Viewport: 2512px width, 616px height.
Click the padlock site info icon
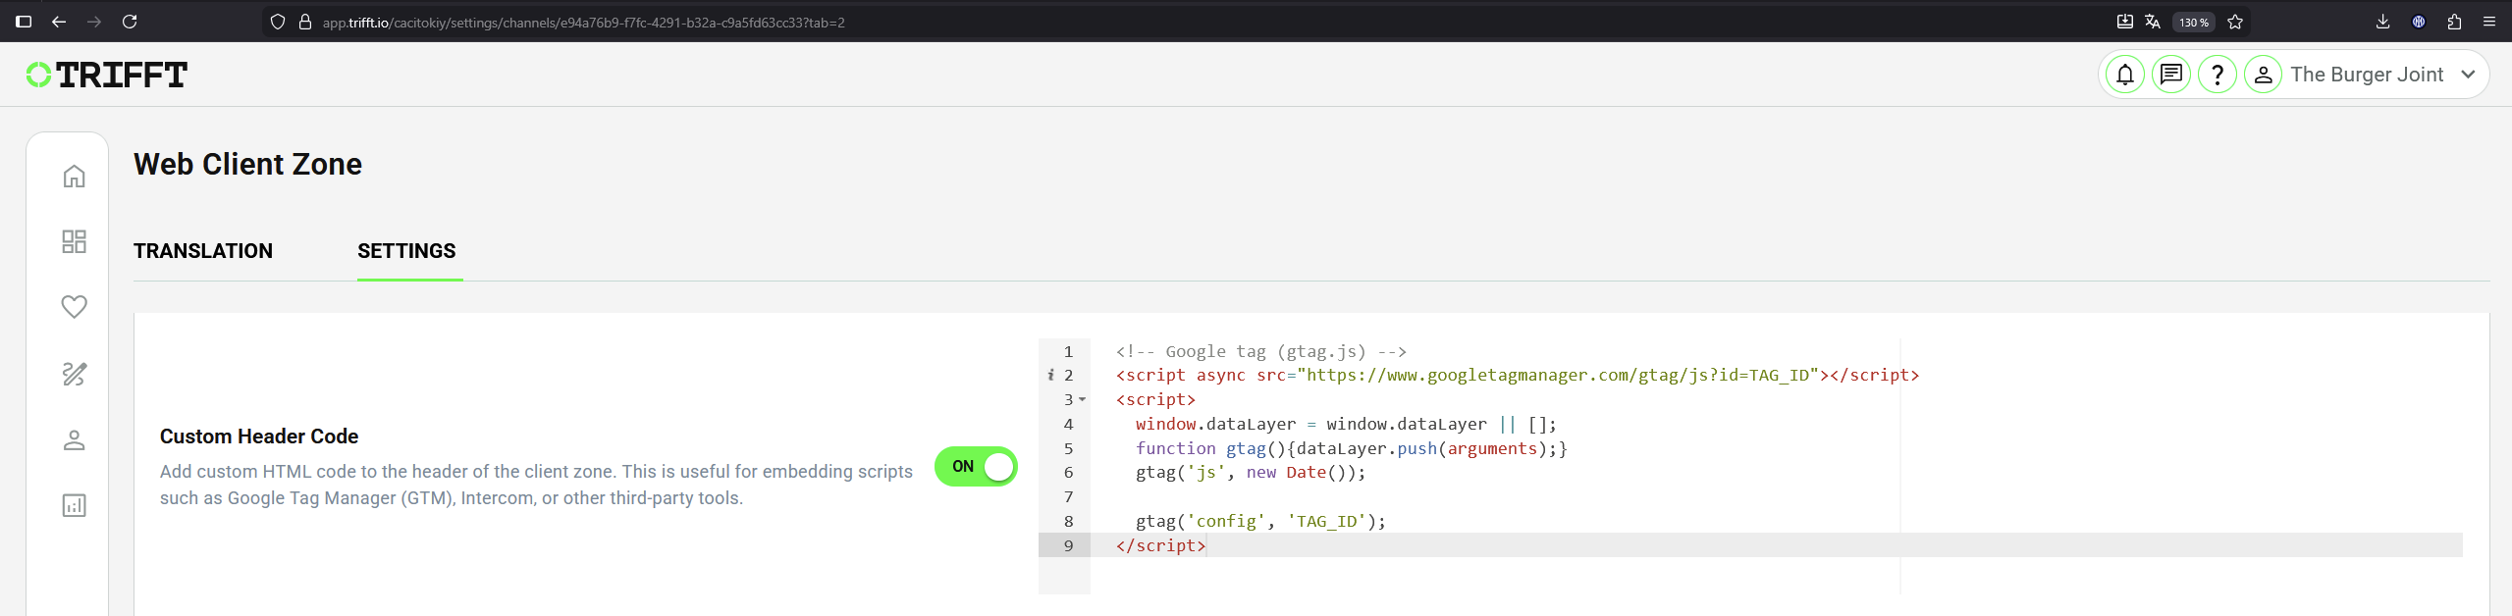(x=305, y=22)
